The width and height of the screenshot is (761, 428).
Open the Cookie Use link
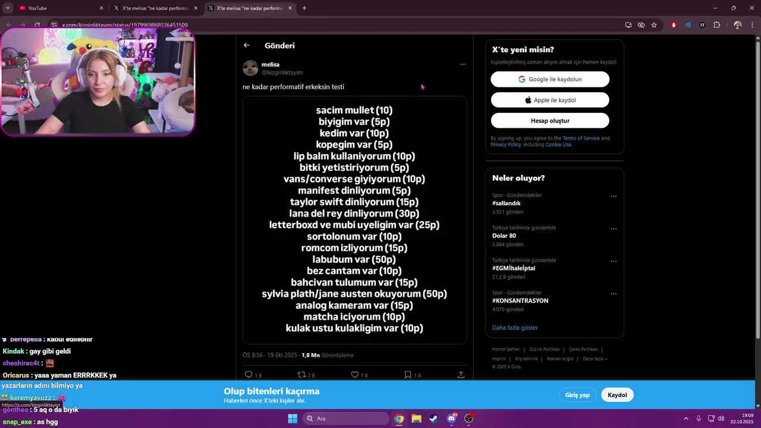coord(558,144)
